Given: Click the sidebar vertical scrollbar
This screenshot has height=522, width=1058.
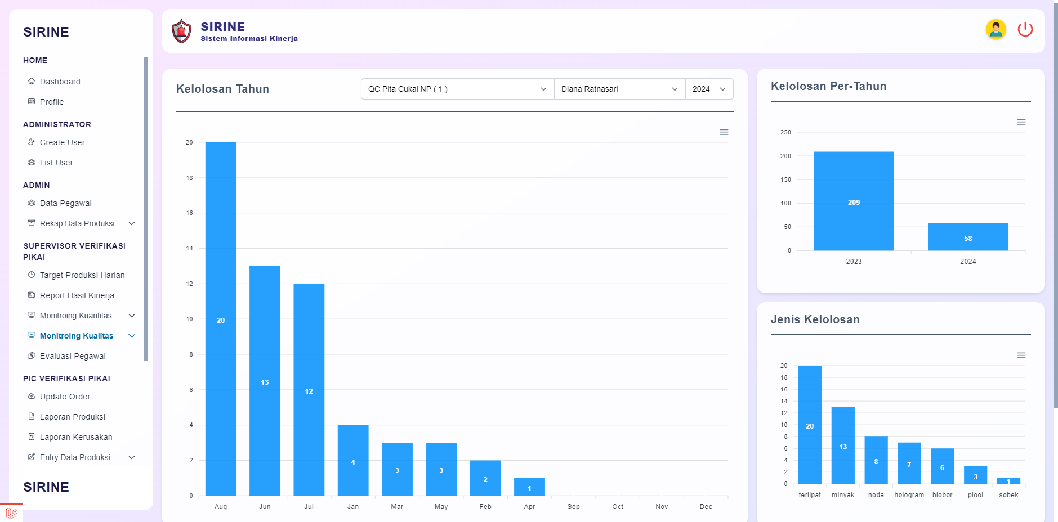Looking at the screenshot, I should tap(146, 208).
